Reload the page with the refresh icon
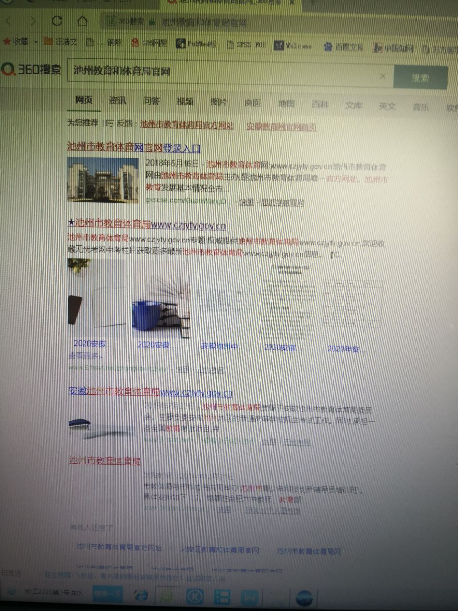Image resolution: width=458 pixels, height=611 pixels. tap(57, 21)
